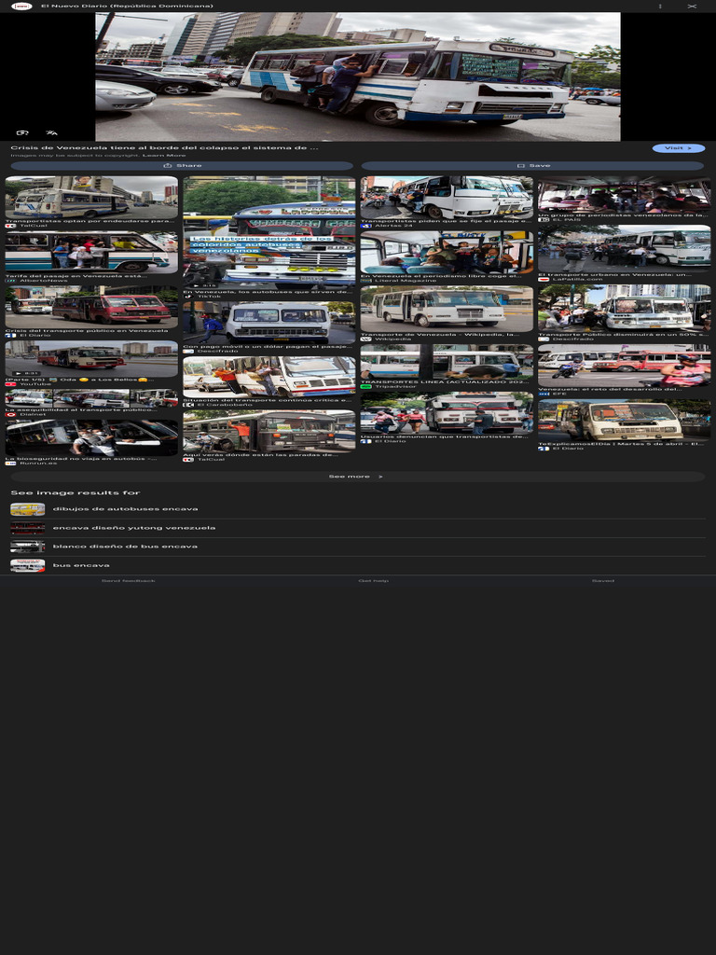Search 'dibujos de autobuses encava'
The width and height of the screenshot is (716, 955).
[x=357, y=509]
